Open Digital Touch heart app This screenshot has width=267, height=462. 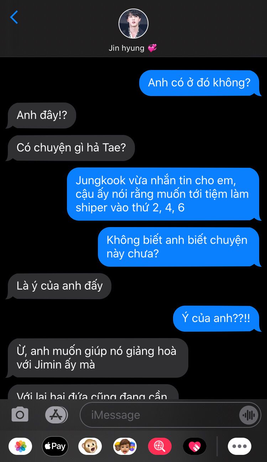click(195, 446)
